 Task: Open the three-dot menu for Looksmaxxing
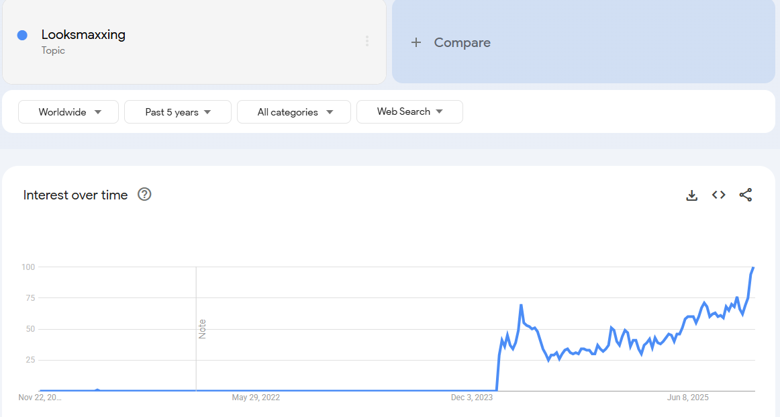(367, 42)
